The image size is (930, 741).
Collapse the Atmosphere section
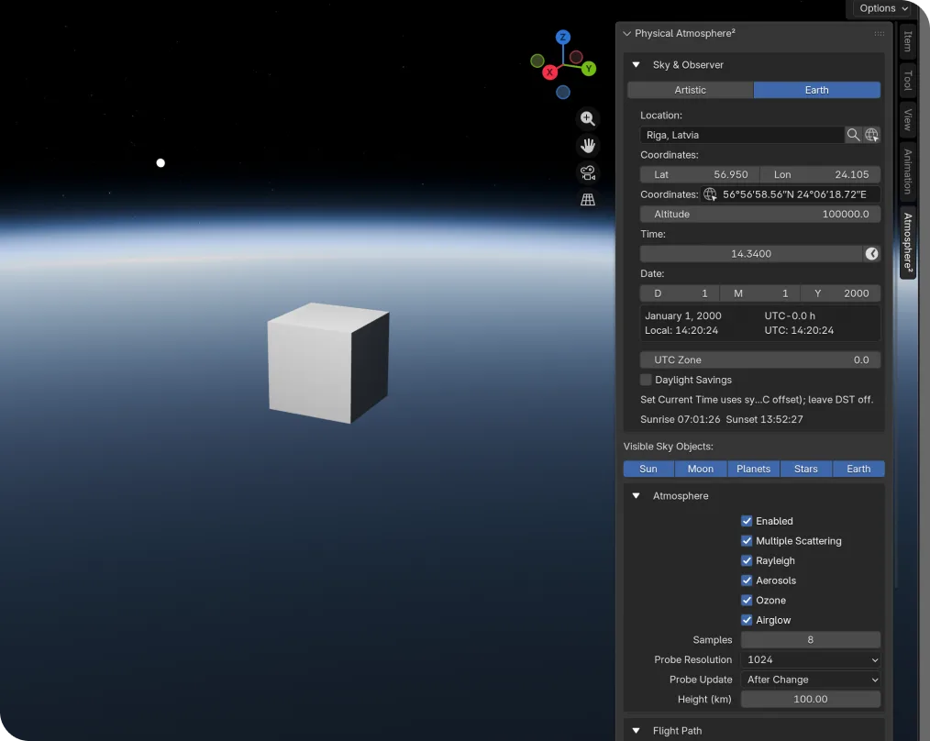[x=636, y=496]
